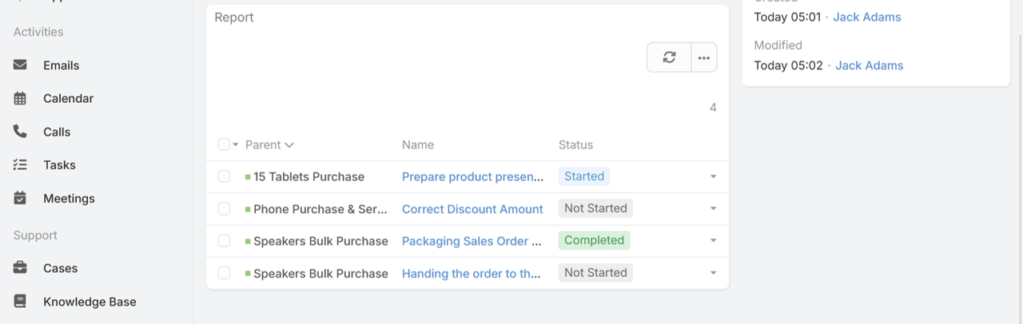Tick the Phone Purchase row checkbox
The width and height of the screenshot is (1023, 324).
224,208
